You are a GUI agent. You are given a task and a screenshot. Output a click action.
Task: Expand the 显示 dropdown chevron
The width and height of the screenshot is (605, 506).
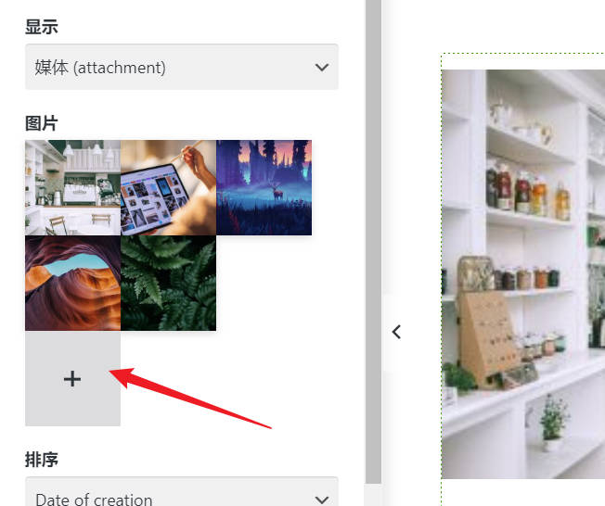(x=322, y=68)
